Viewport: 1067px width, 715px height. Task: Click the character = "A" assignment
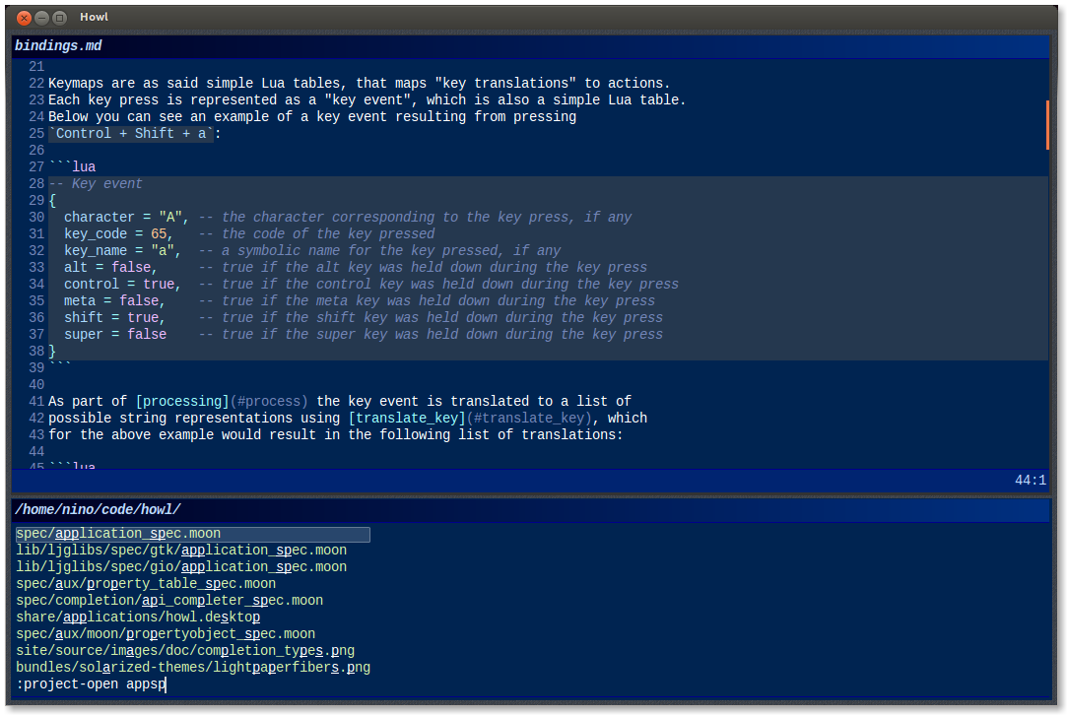(126, 217)
